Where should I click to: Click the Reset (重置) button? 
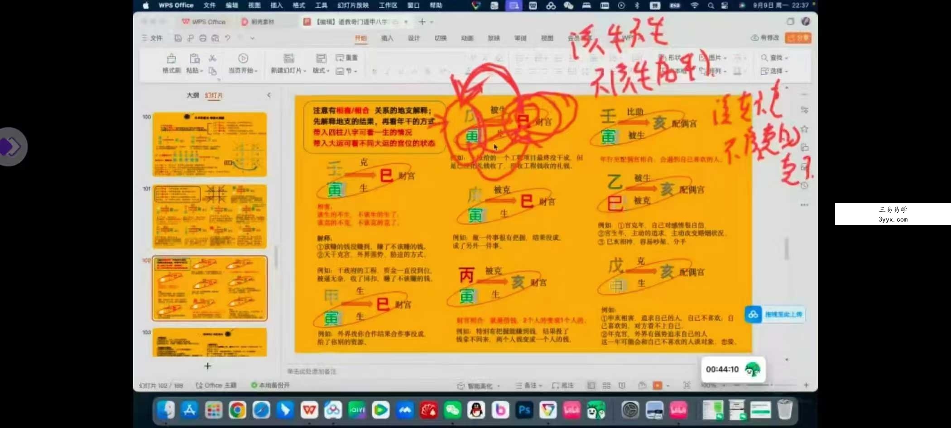347,58
